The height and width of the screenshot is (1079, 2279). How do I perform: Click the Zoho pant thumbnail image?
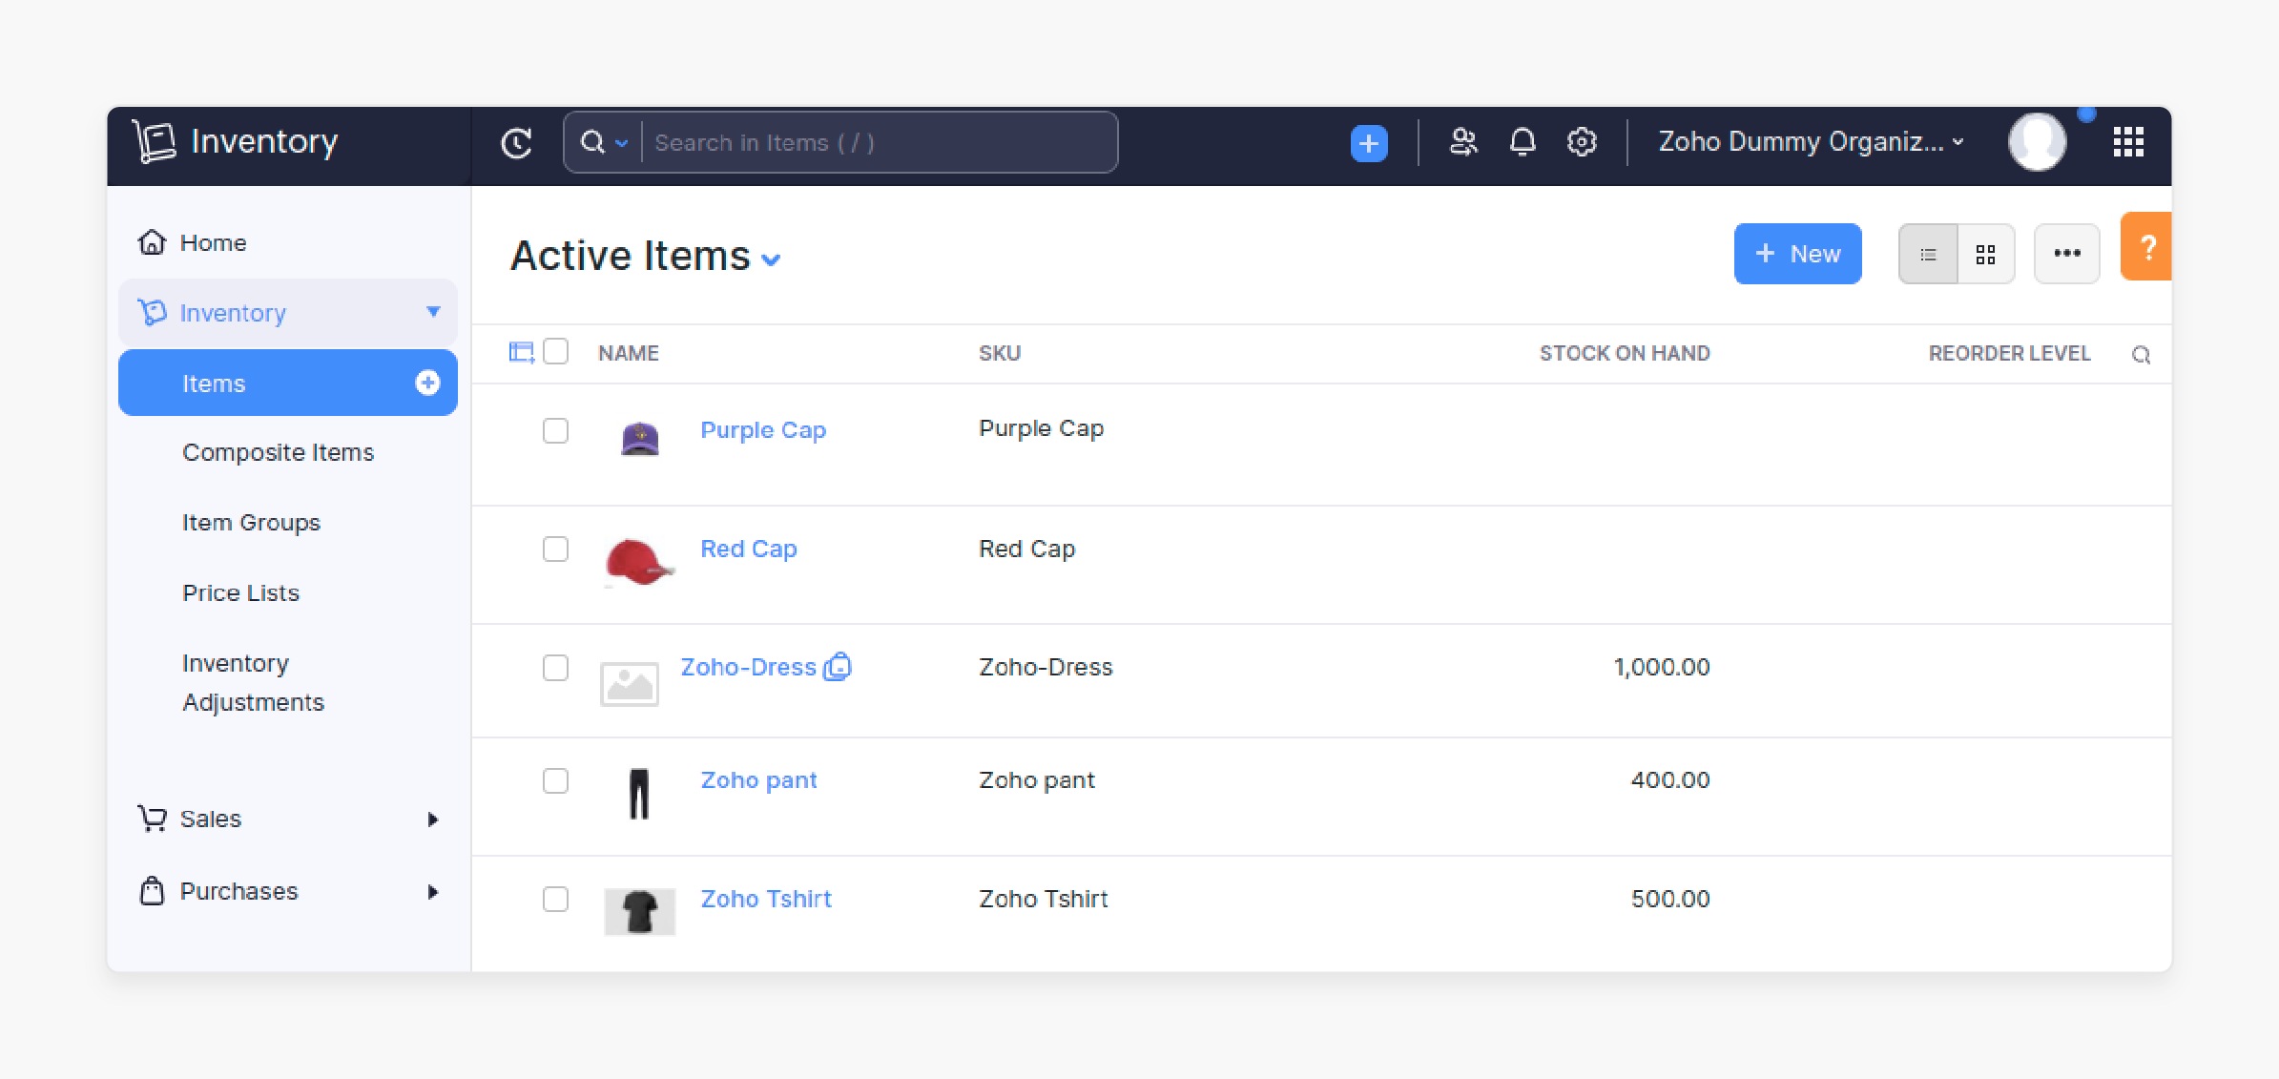coord(639,794)
